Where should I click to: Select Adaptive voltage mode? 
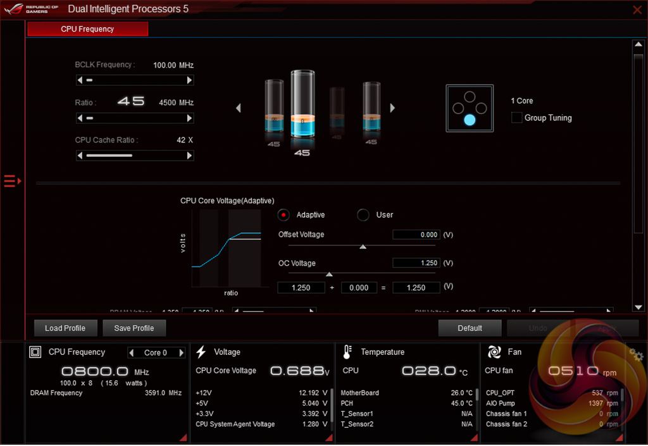coord(283,214)
